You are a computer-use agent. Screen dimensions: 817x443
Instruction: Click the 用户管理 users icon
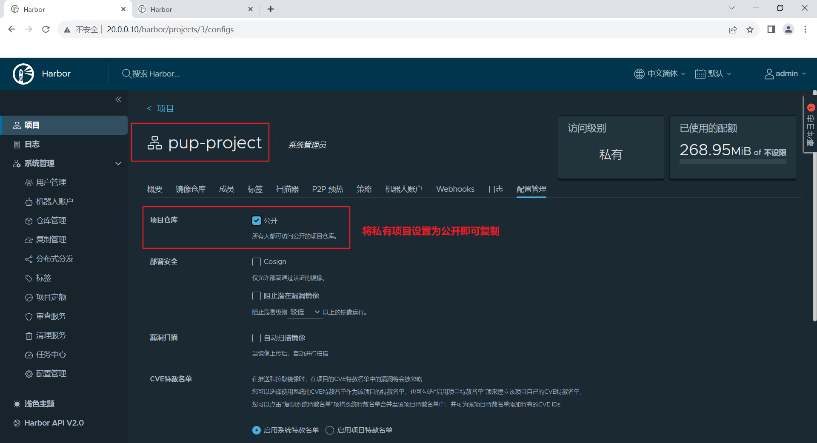29,182
